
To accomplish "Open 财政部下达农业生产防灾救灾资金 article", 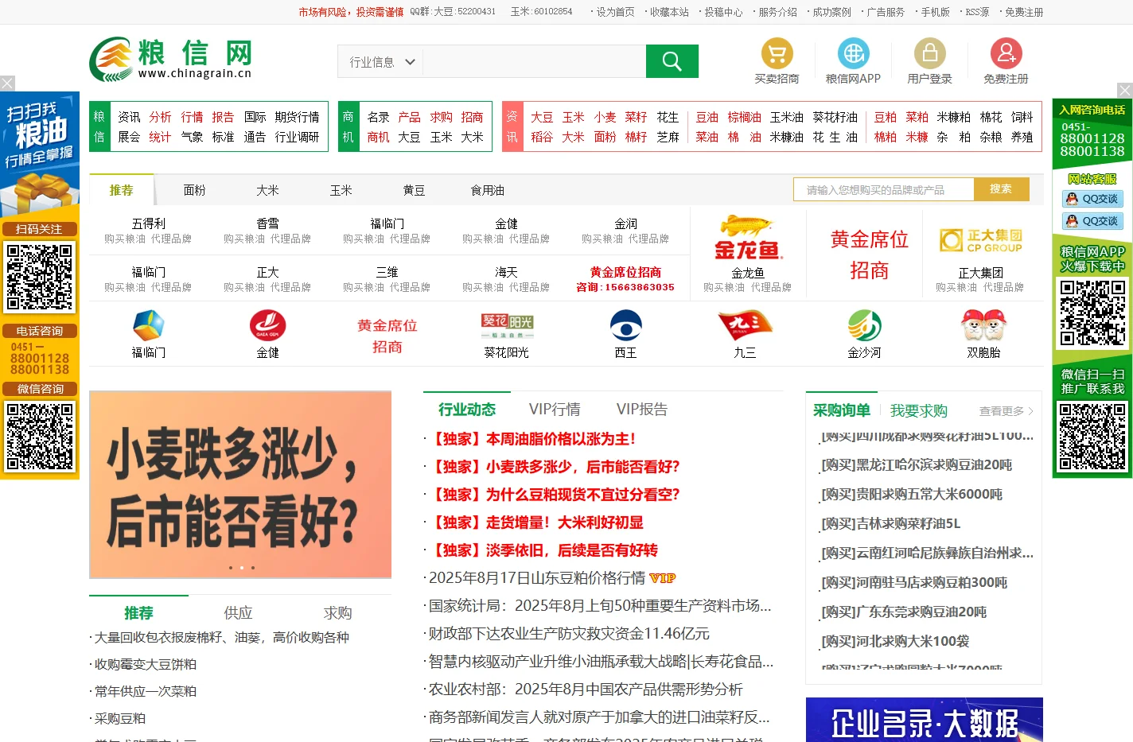I will click(x=569, y=634).
